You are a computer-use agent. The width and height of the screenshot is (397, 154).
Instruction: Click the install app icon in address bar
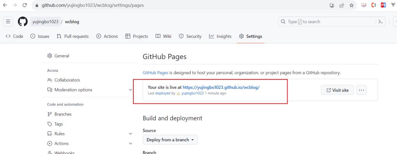pos(332,5)
